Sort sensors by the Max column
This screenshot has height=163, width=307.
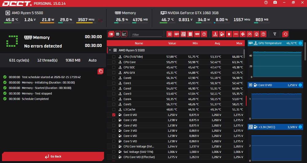click(x=239, y=43)
